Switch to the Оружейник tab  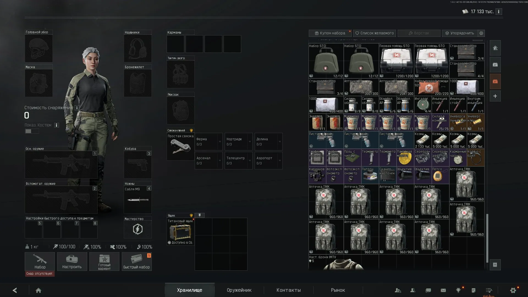point(239,290)
